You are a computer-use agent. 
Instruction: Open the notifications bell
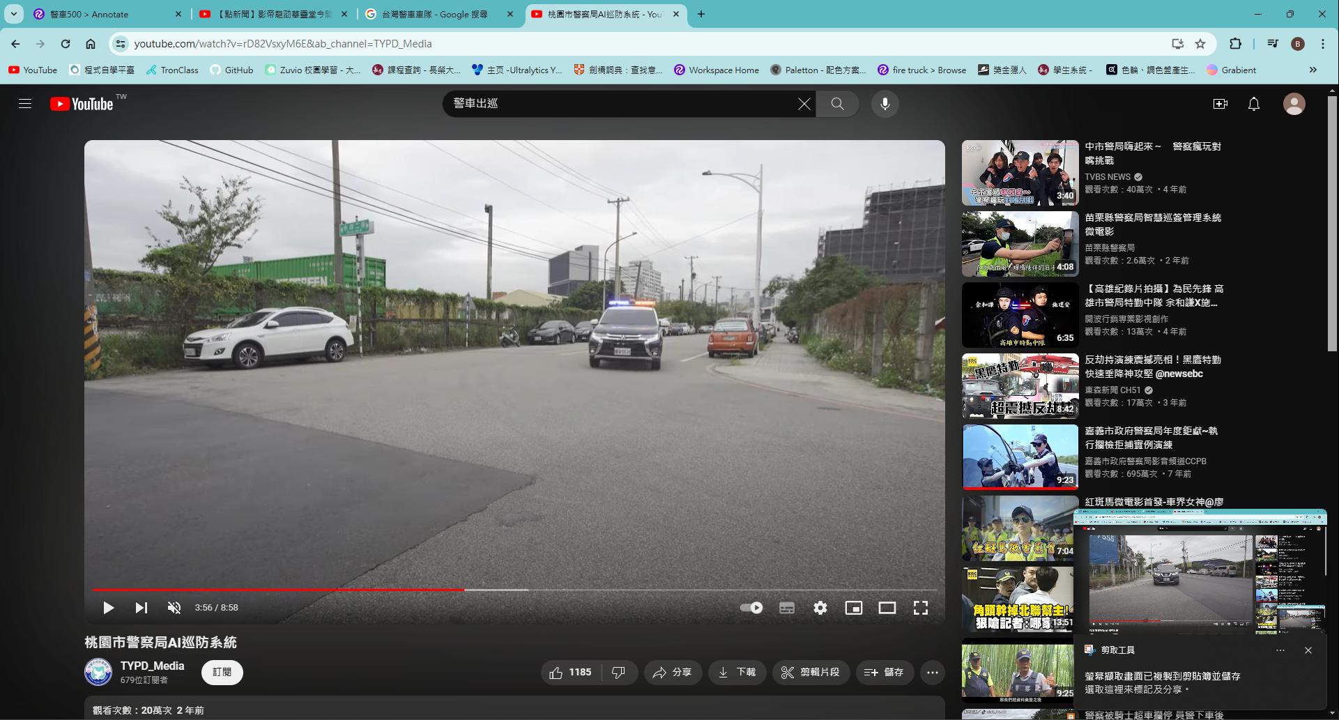click(x=1253, y=104)
